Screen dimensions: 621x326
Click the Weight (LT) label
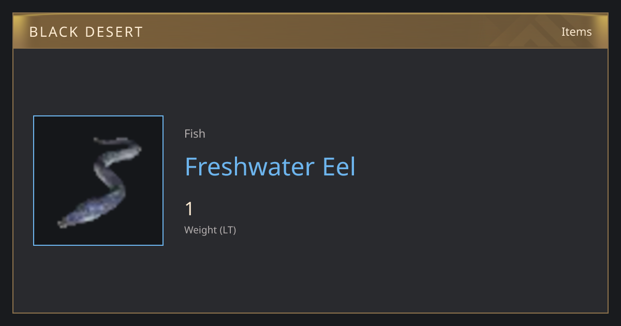point(210,230)
